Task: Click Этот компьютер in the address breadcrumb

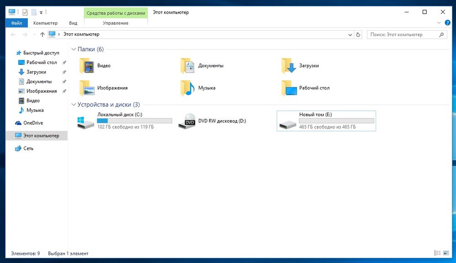Action: 82,34
